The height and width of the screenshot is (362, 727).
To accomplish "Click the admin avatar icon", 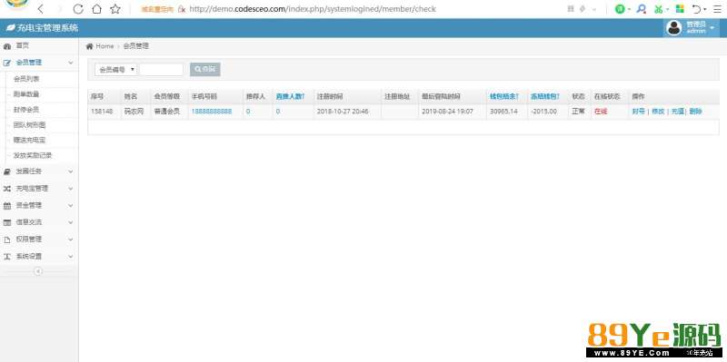I will [673, 28].
